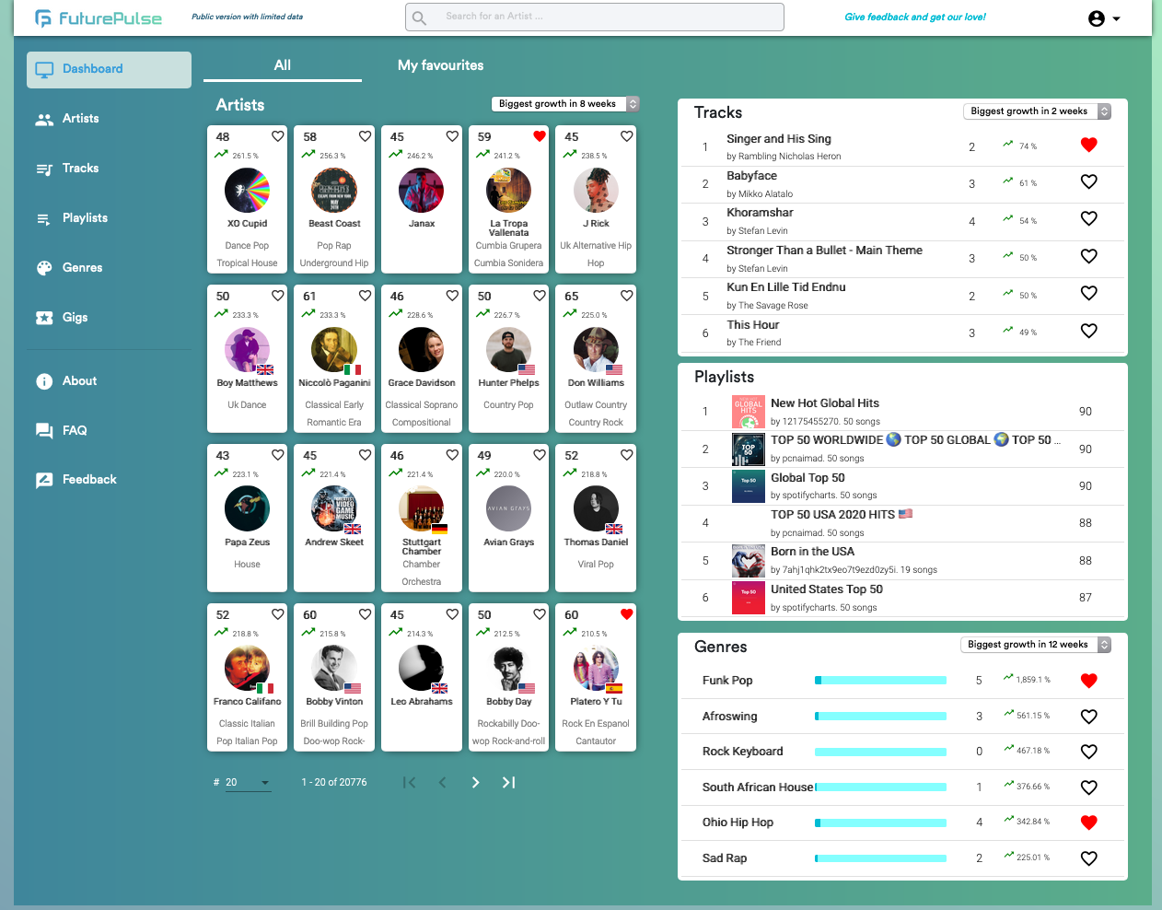
Task: Open the New Hot Global Hits playlist
Action: coord(824,403)
